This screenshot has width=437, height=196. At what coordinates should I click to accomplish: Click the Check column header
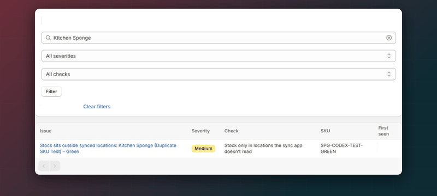click(x=231, y=131)
